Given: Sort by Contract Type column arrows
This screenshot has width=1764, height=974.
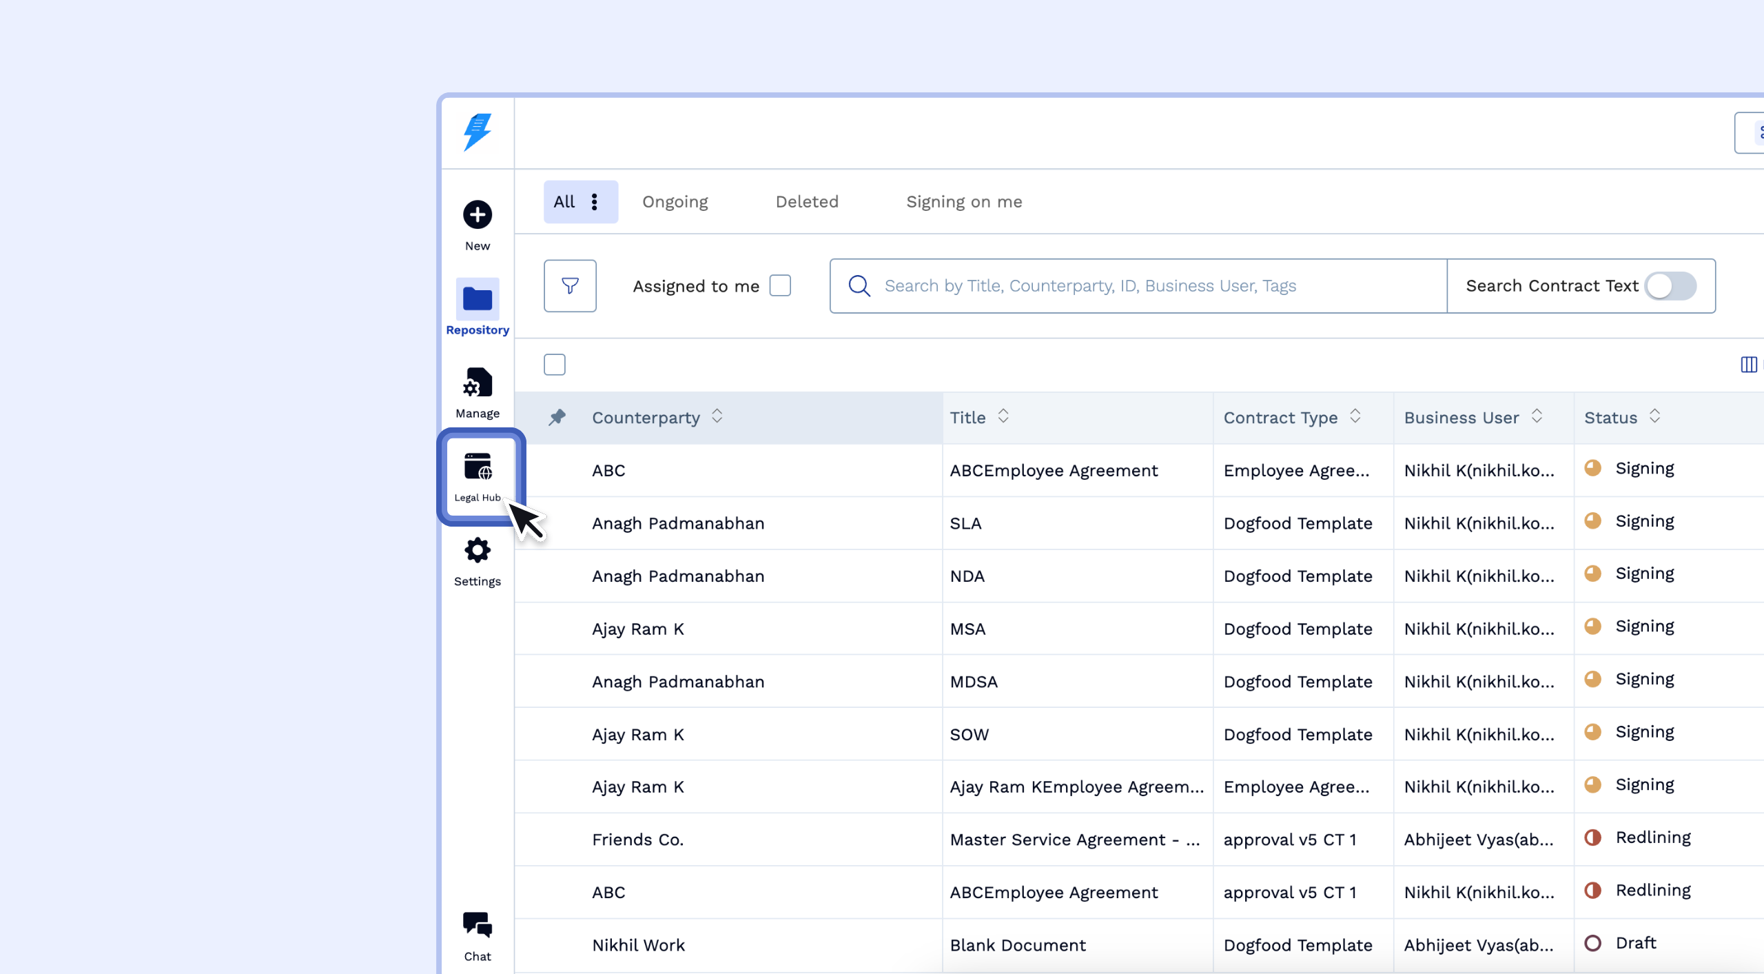Looking at the screenshot, I should 1355,416.
